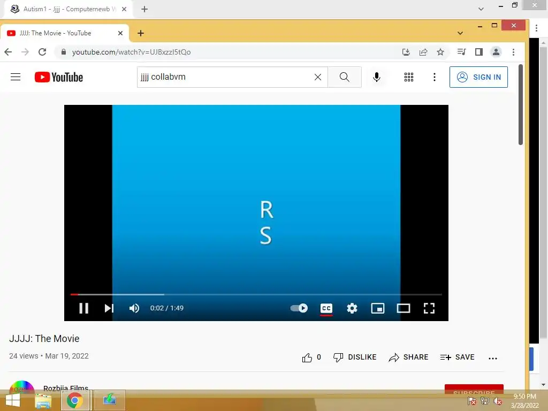Bookmark this page with the star
The height and width of the screenshot is (411, 548).
click(440, 52)
